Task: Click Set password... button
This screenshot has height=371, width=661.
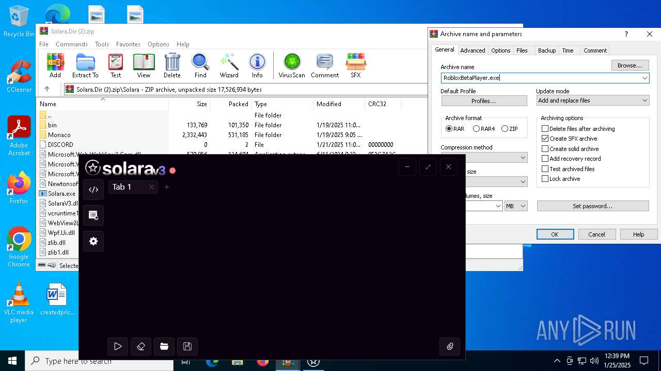Action: (593, 206)
